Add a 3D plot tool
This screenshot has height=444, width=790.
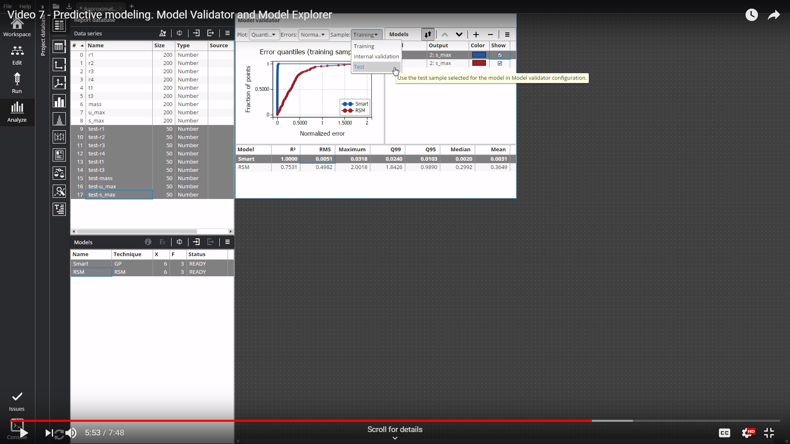click(x=59, y=83)
